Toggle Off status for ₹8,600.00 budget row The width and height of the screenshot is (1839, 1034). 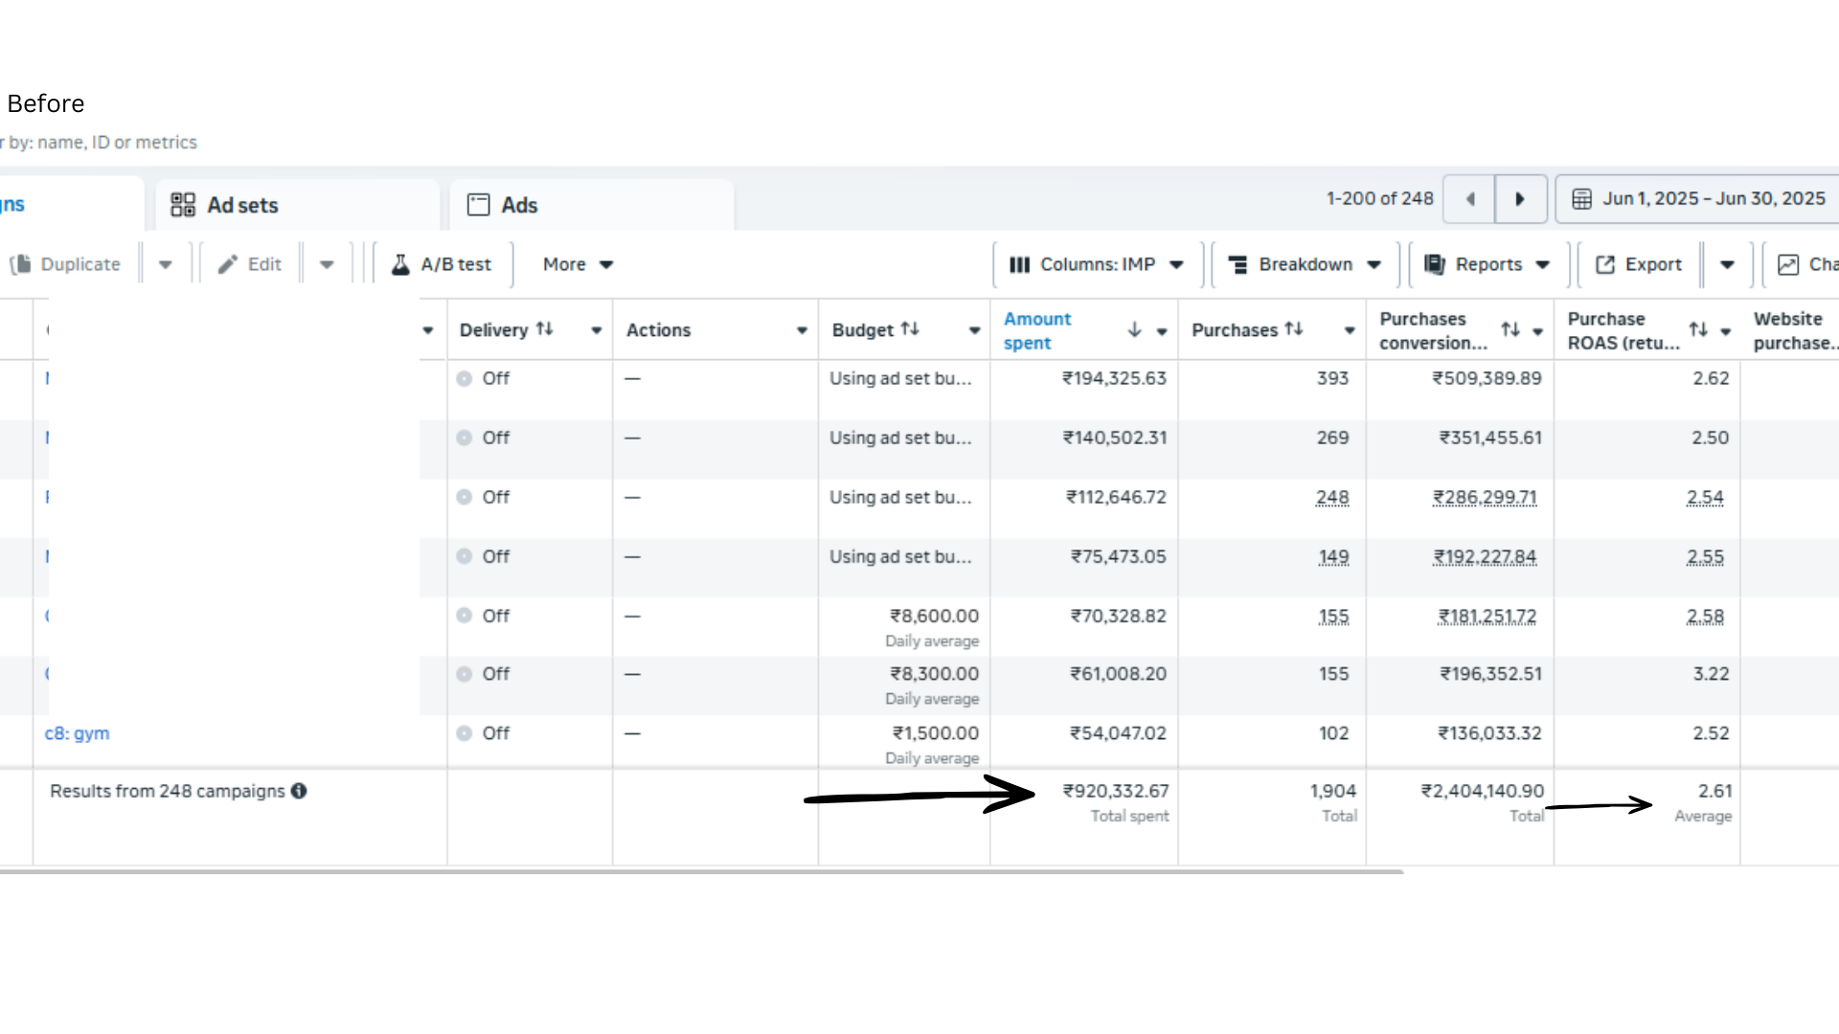[x=465, y=616]
